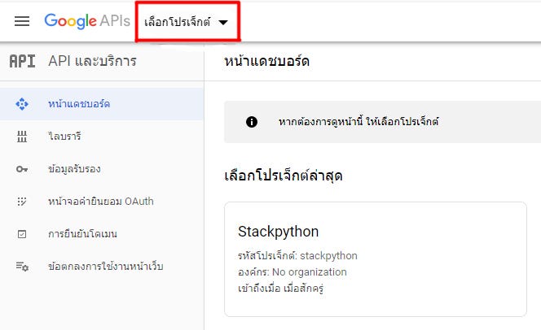The width and height of the screenshot is (541, 330).
Task: Click the เข้าถึงเมื่อ เมื่อสักครู่ text
Action: (280, 288)
